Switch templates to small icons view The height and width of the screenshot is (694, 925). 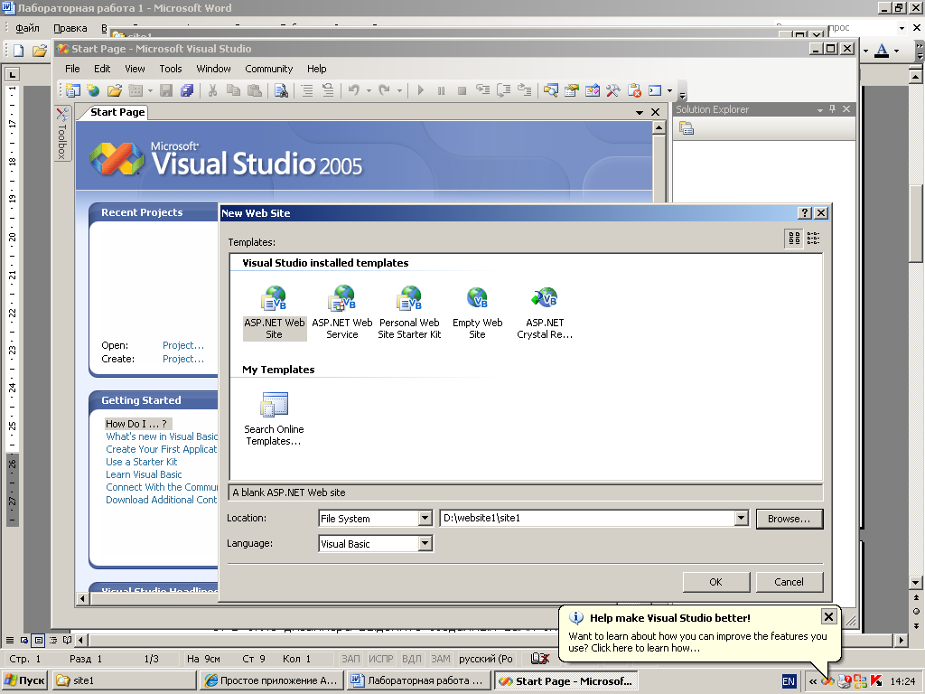[813, 238]
